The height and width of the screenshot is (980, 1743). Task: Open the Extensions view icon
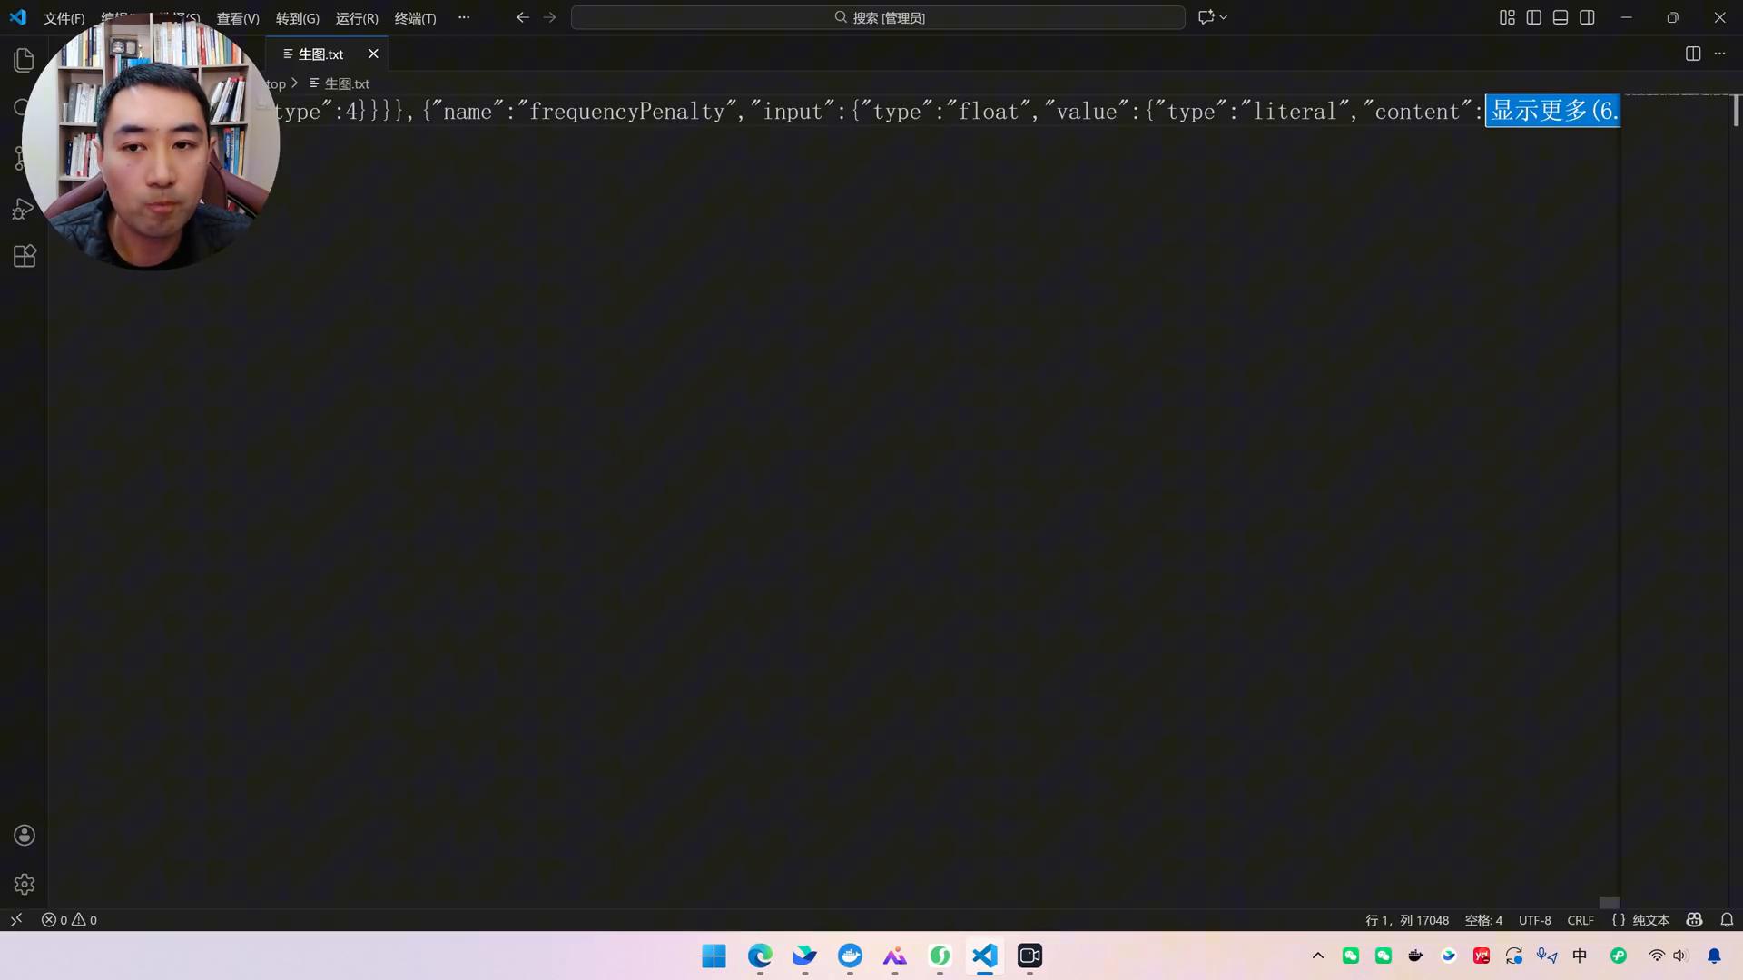pos(25,256)
